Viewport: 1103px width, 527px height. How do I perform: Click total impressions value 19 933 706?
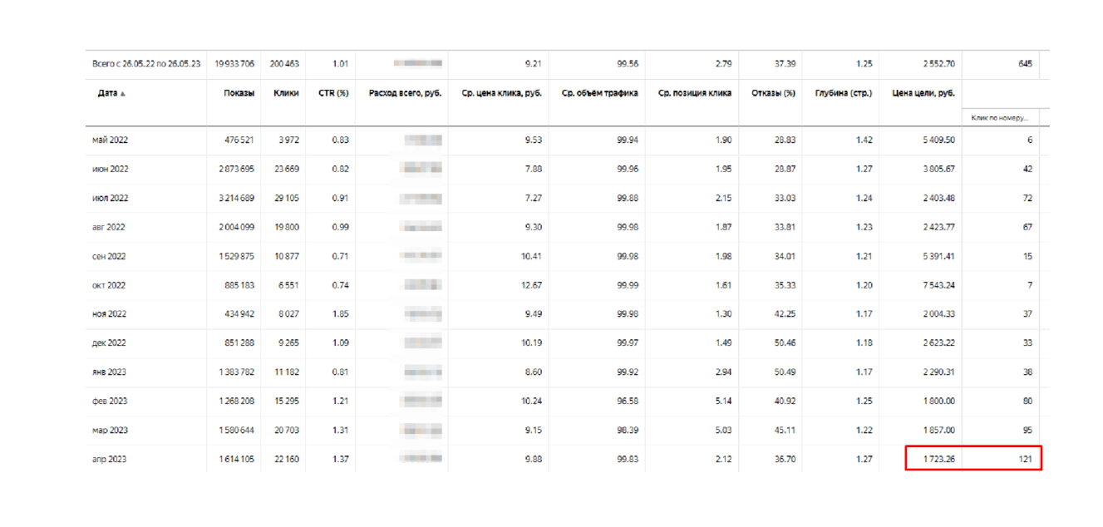click(x=234, y=63)
